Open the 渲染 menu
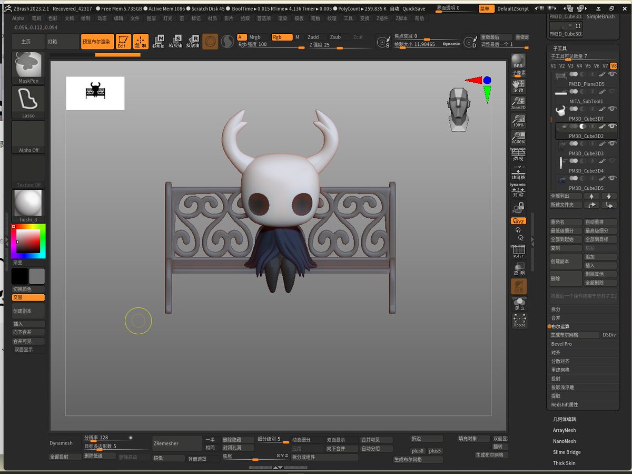Viewport: 632px width, 474px height. coord(283,18)
